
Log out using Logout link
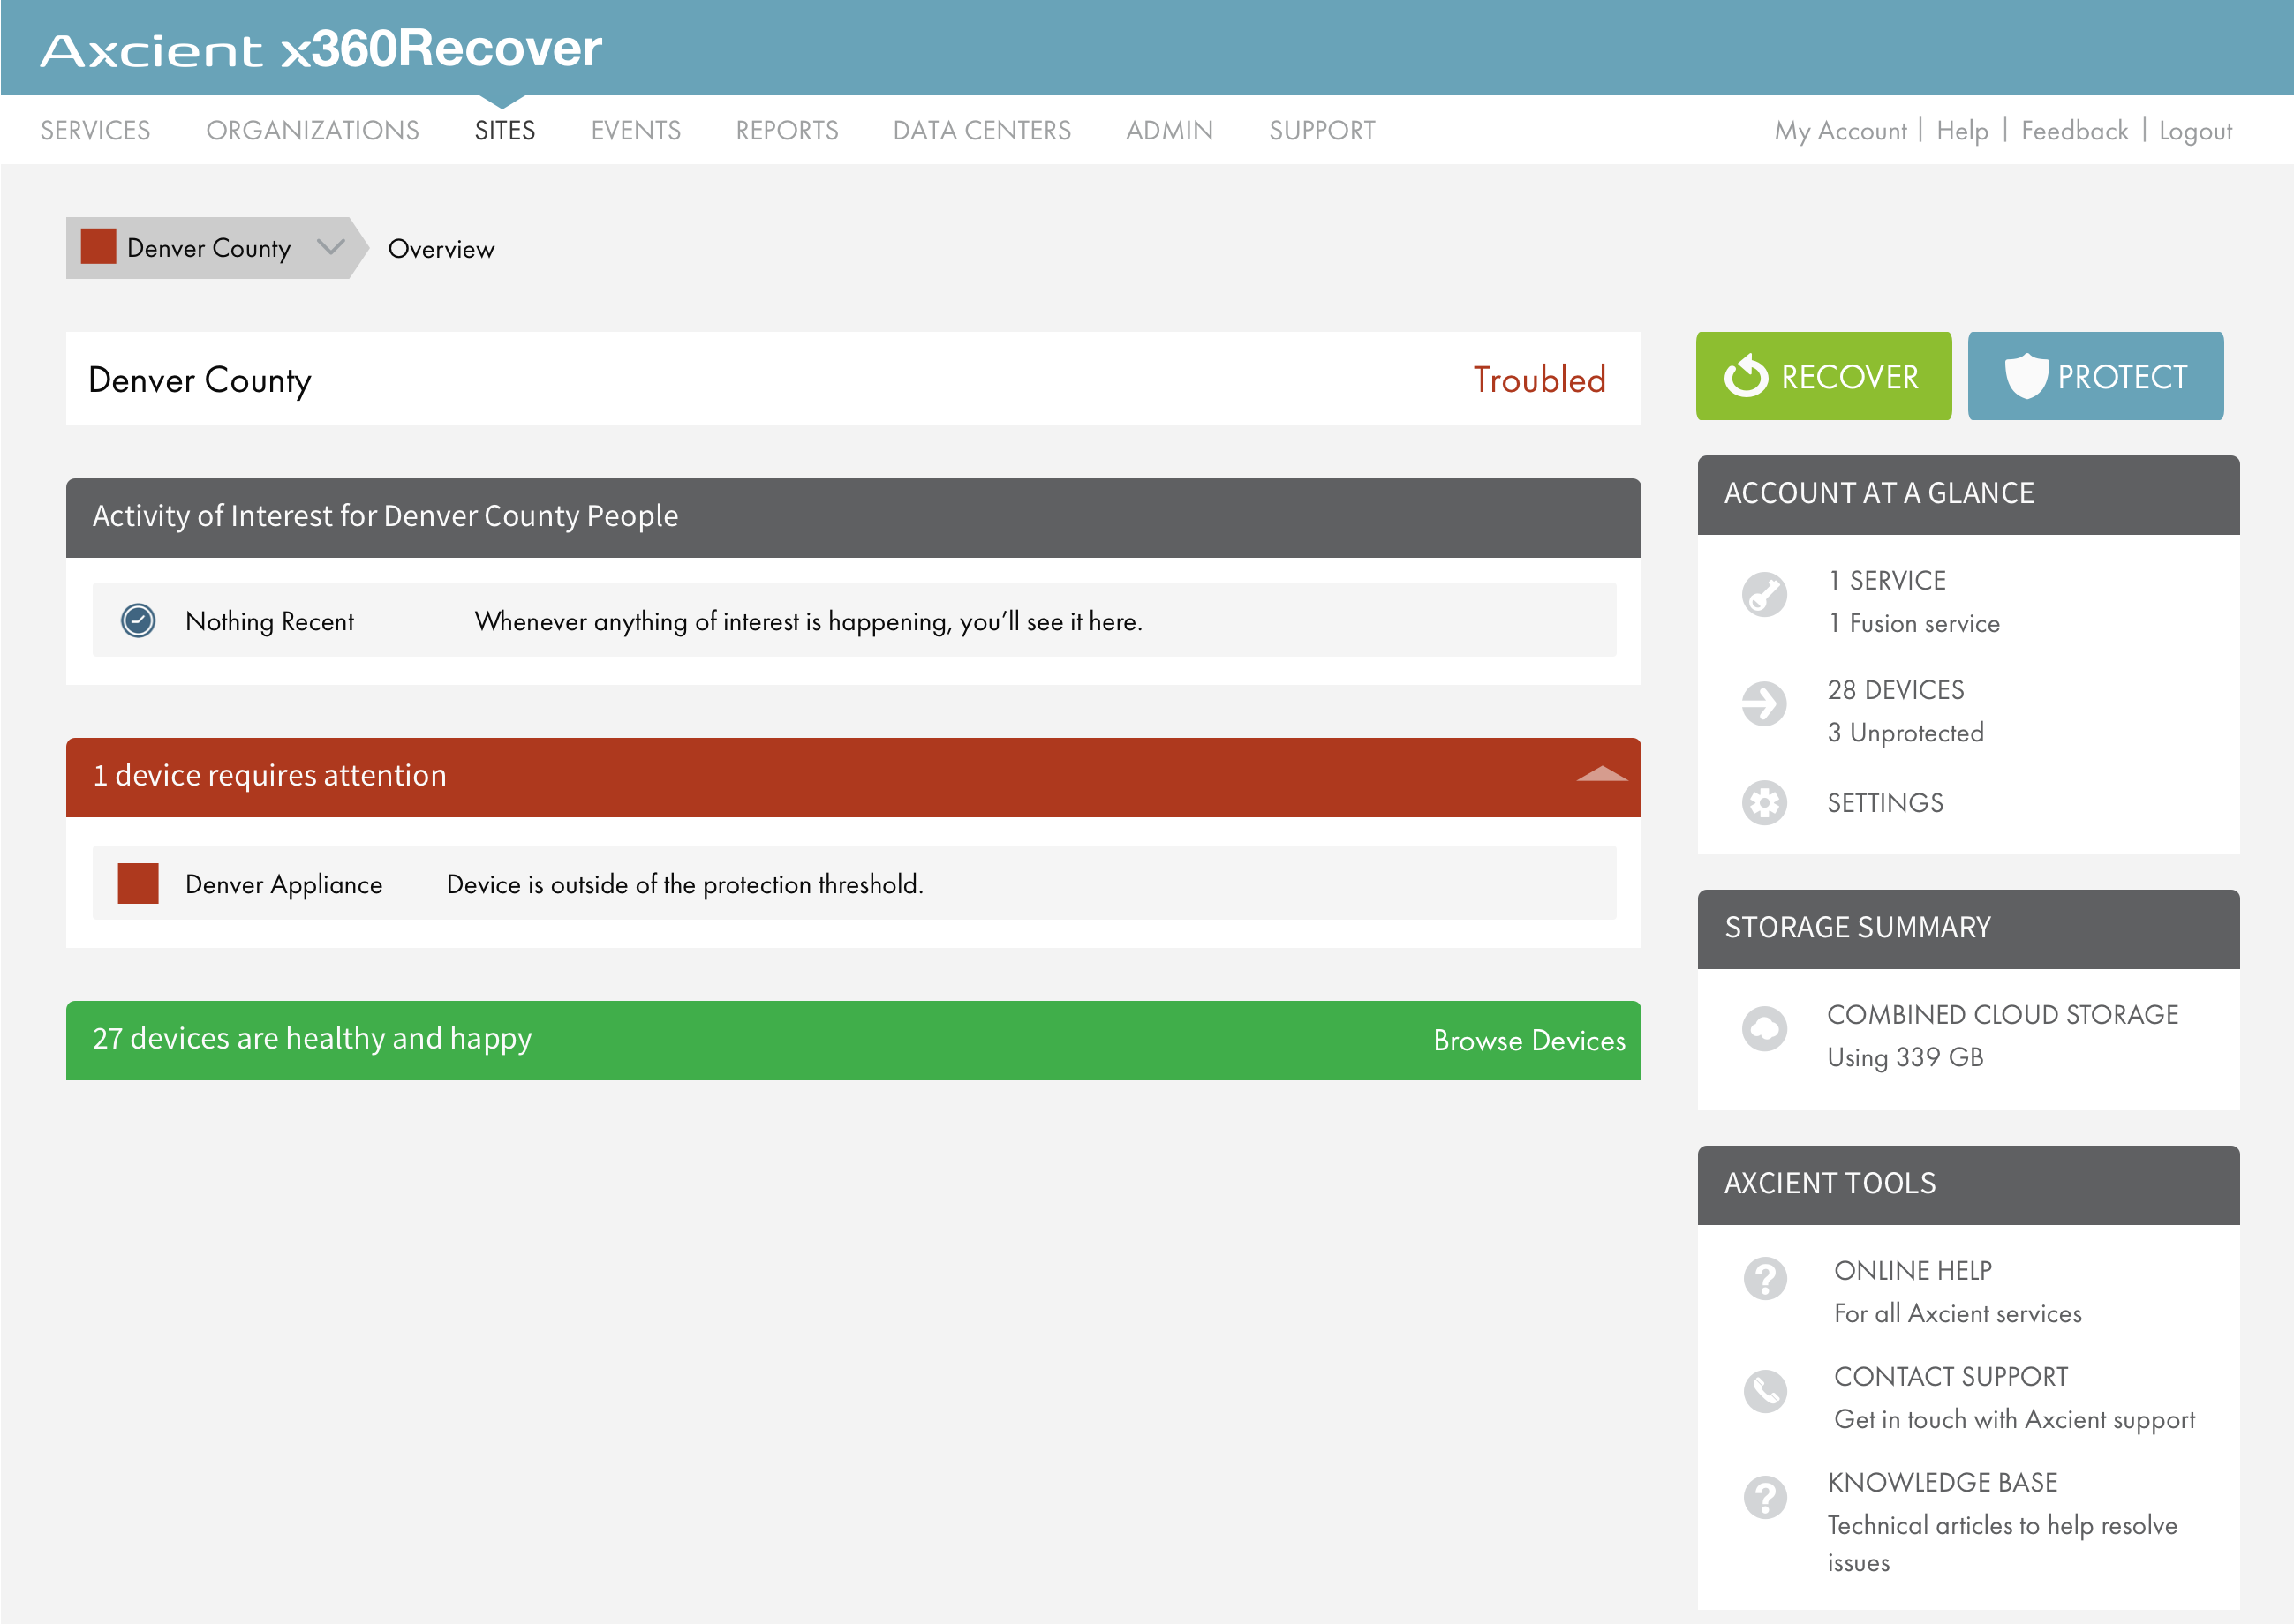pos(2195,131)
